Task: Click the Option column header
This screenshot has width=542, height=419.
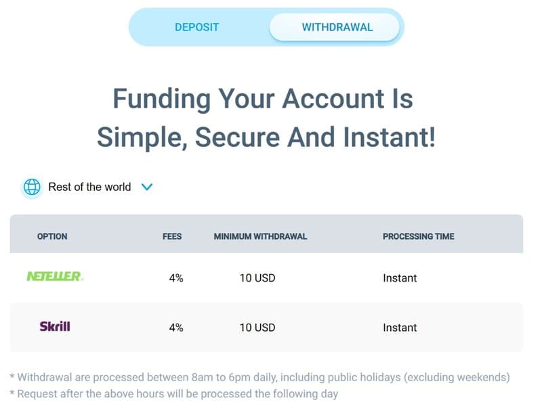Action: click(x=52, y=236)
